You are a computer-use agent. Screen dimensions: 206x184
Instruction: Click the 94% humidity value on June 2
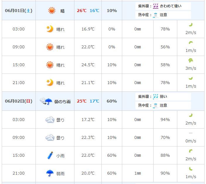pyautogui.click(x=165, y=120)
